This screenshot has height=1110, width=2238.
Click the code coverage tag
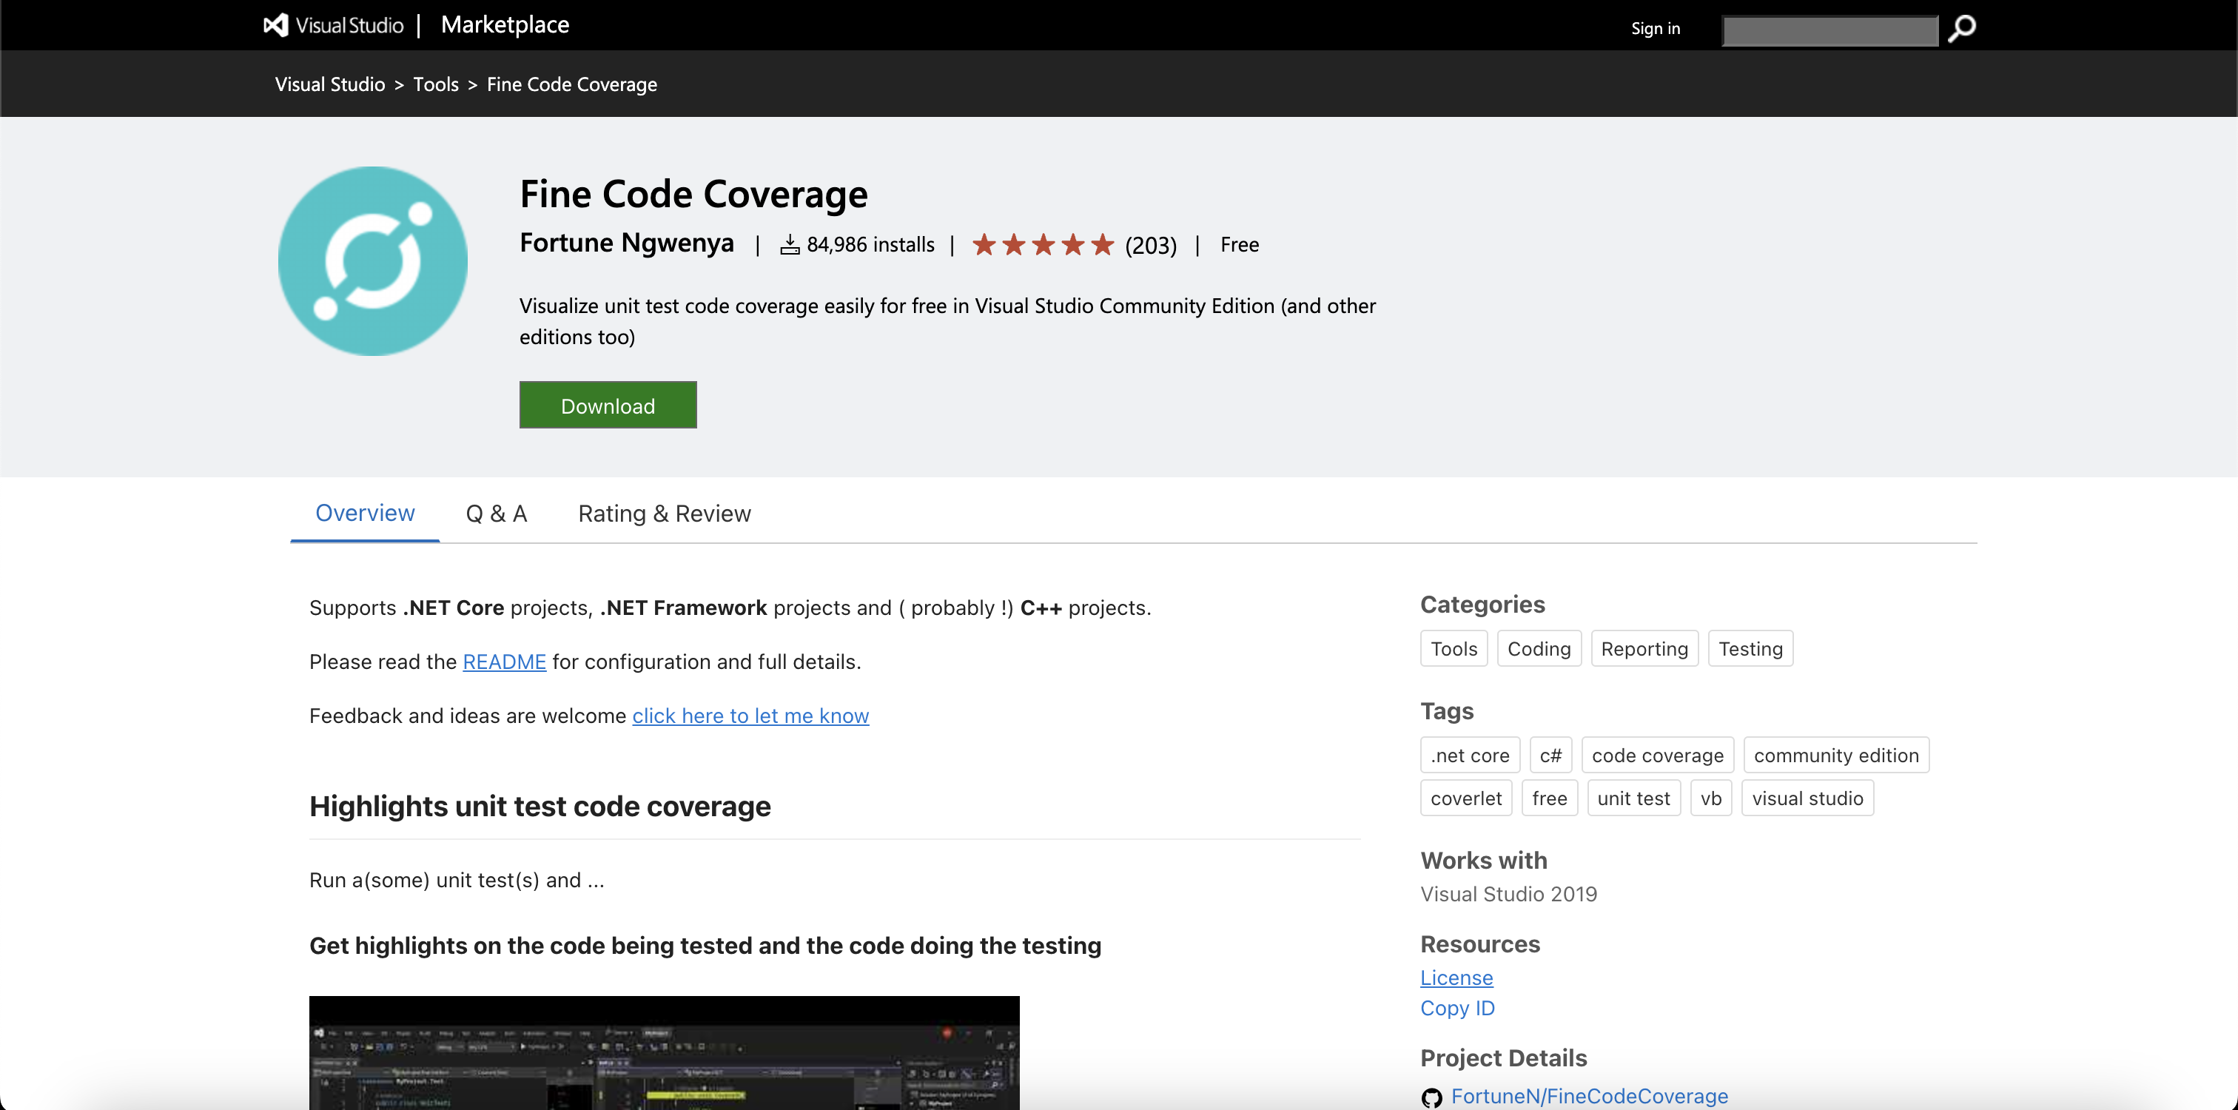pyautogui.click(x=1658, y=756)
